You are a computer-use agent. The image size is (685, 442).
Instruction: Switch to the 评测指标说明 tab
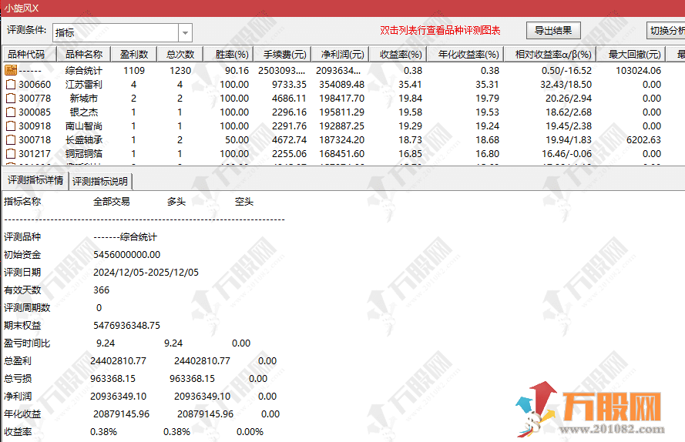tap(100, 181)
